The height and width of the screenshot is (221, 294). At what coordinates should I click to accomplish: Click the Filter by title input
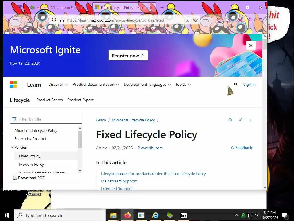pos(46,119)
